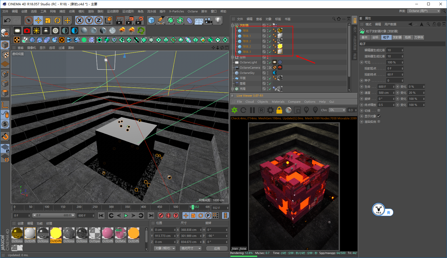Enable the 切线 checkbox
The width and height of the screenshot is (447, 258).
(379, 111)
